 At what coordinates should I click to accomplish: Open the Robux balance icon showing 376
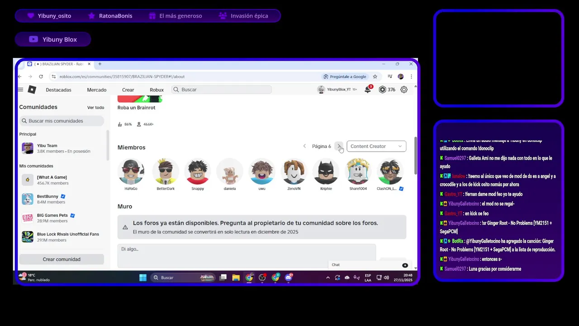tap(382, 90)
